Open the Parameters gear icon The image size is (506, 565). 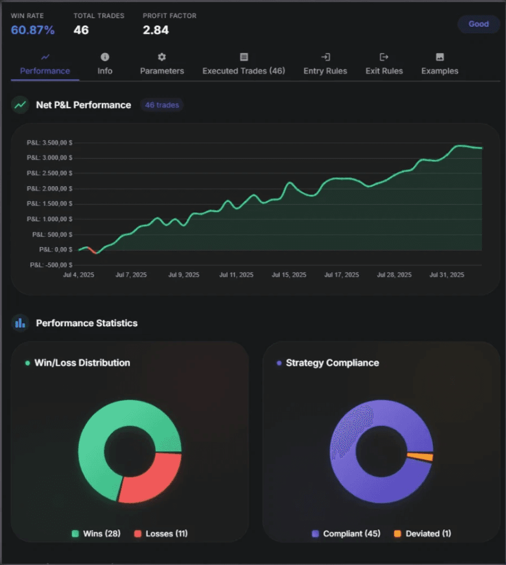tap(161, 56)
